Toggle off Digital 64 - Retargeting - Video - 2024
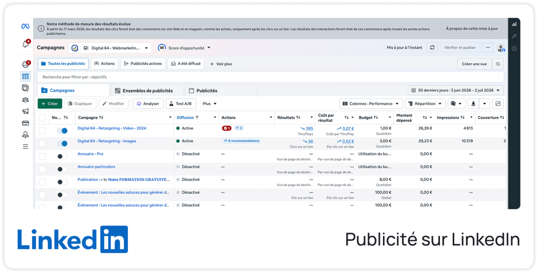The image size is (538, 273). 62,131
